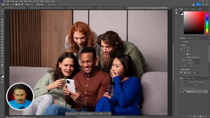The width and height of the screenshot is (210, 118).
Task: Select the Rectangle shape tool
Action: click(x=2, y=62)
